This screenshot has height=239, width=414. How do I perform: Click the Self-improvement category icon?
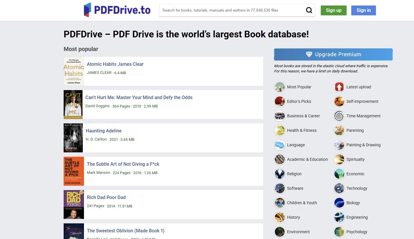339,101
